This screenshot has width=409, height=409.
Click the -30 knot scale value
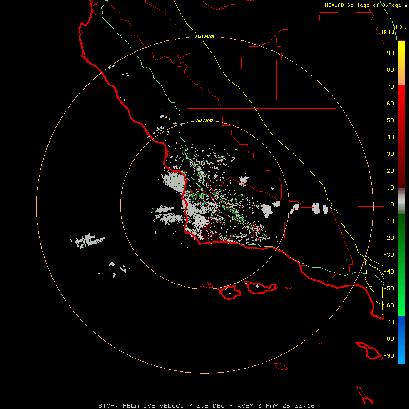pyautogui.click(x=389, y=255)
